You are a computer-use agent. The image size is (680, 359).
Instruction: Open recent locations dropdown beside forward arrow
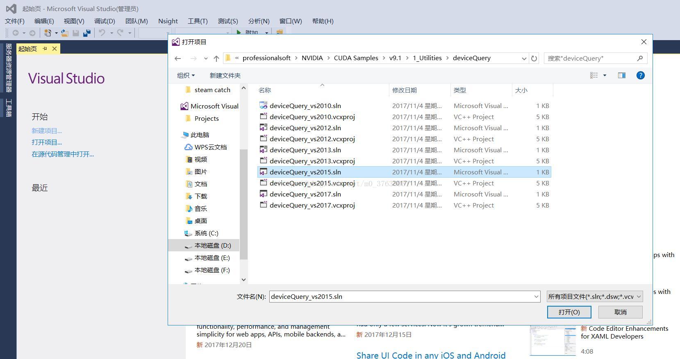206,59
